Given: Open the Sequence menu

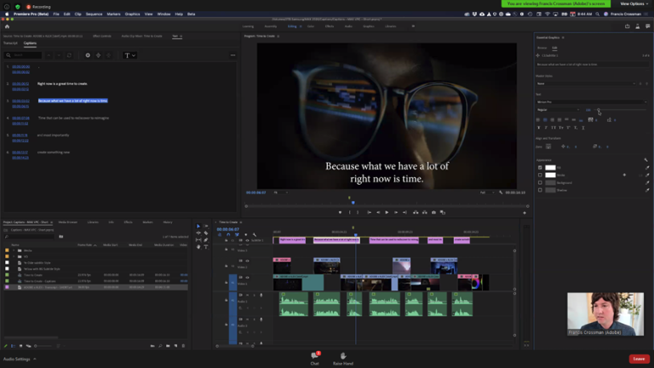Looking at the screenshot, I should pyautogui.click(x=94, y=14).
